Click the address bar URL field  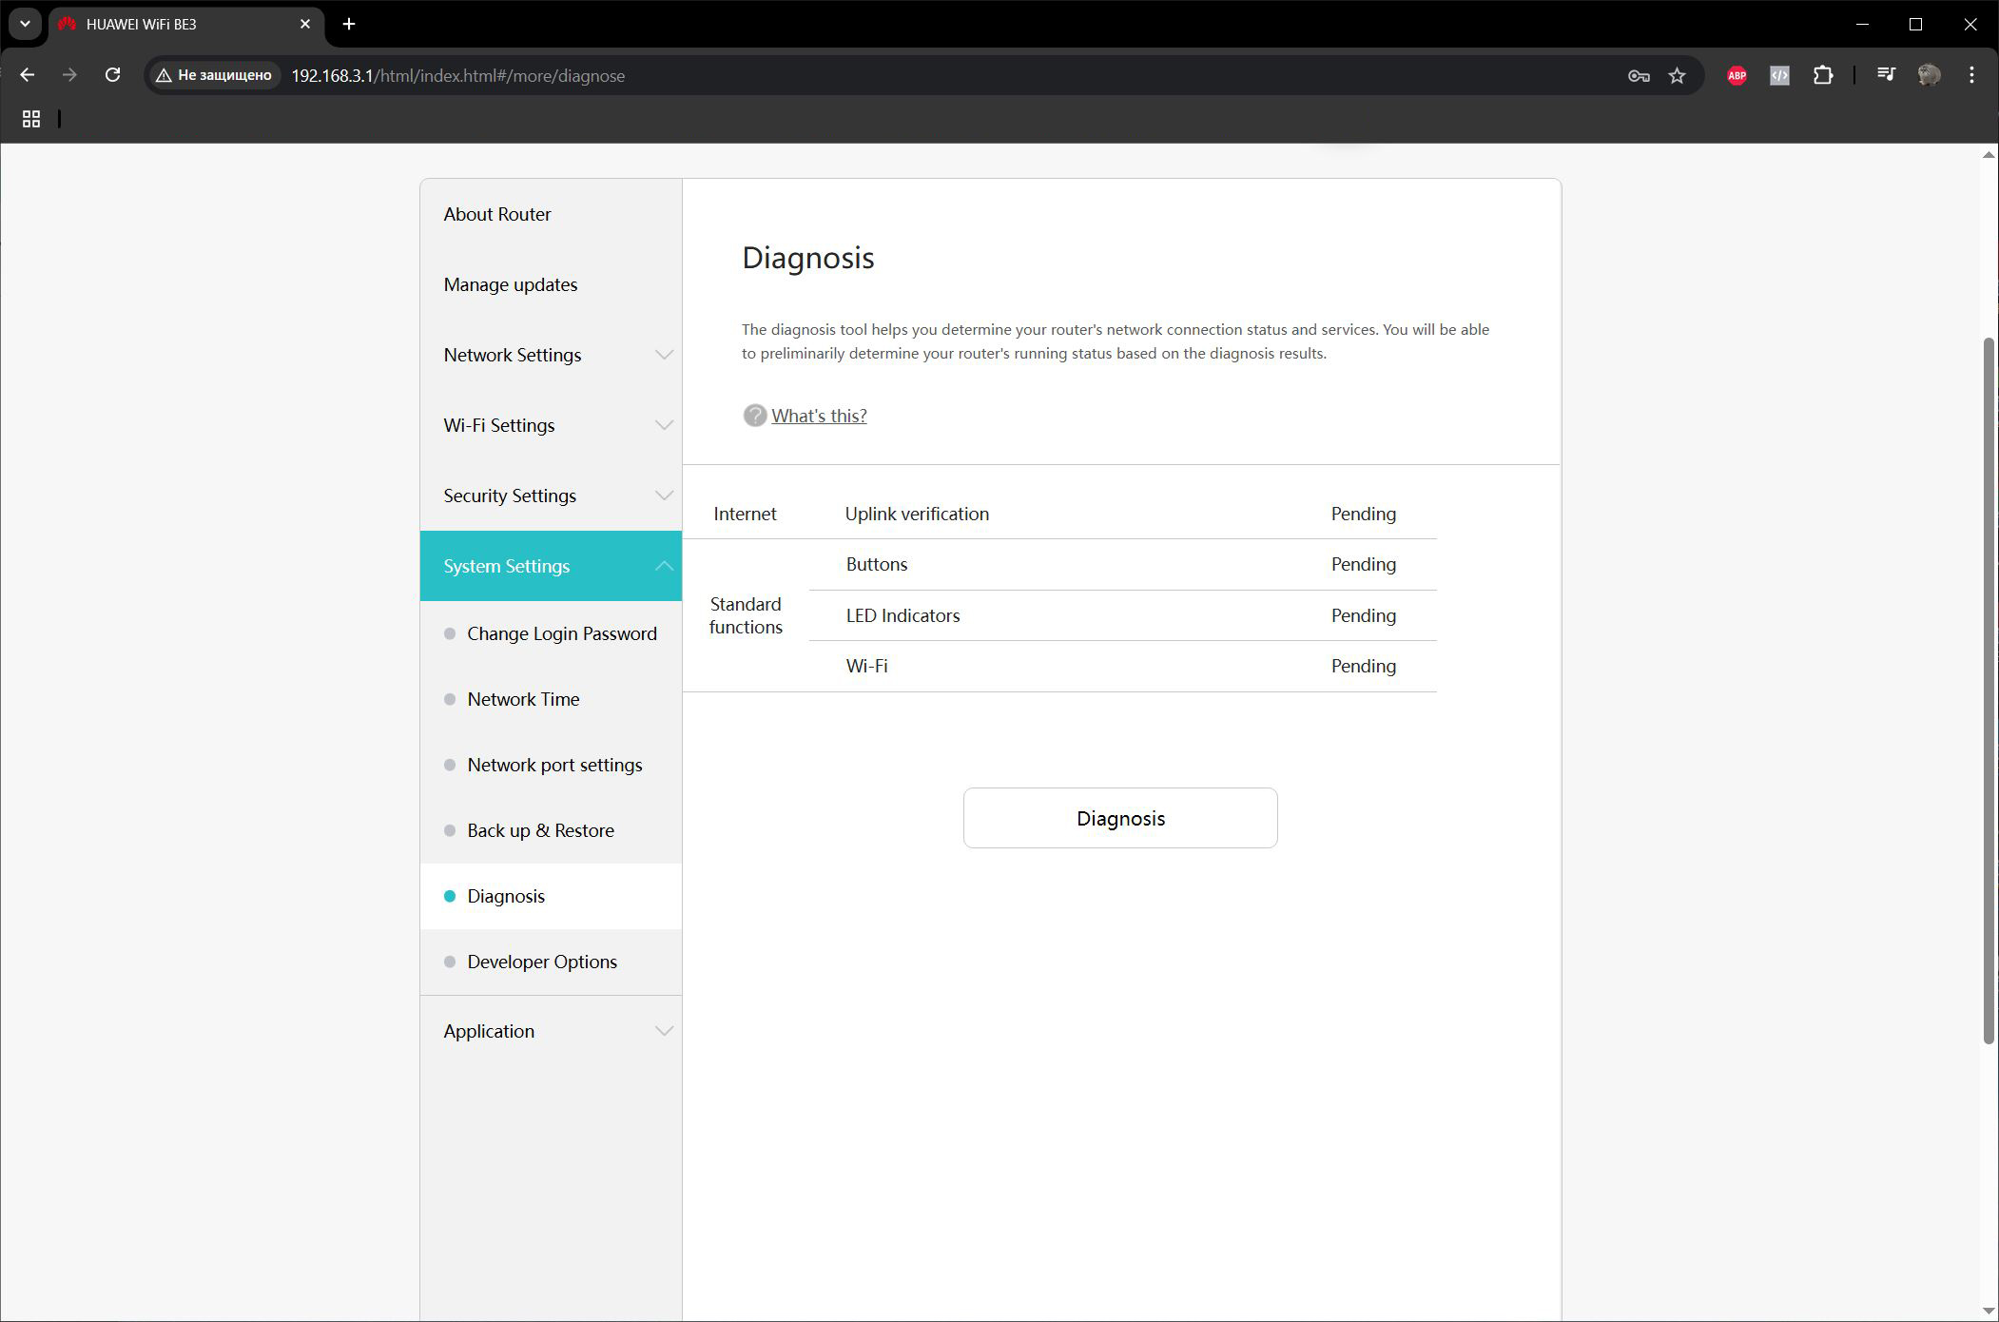coord(951,75)
